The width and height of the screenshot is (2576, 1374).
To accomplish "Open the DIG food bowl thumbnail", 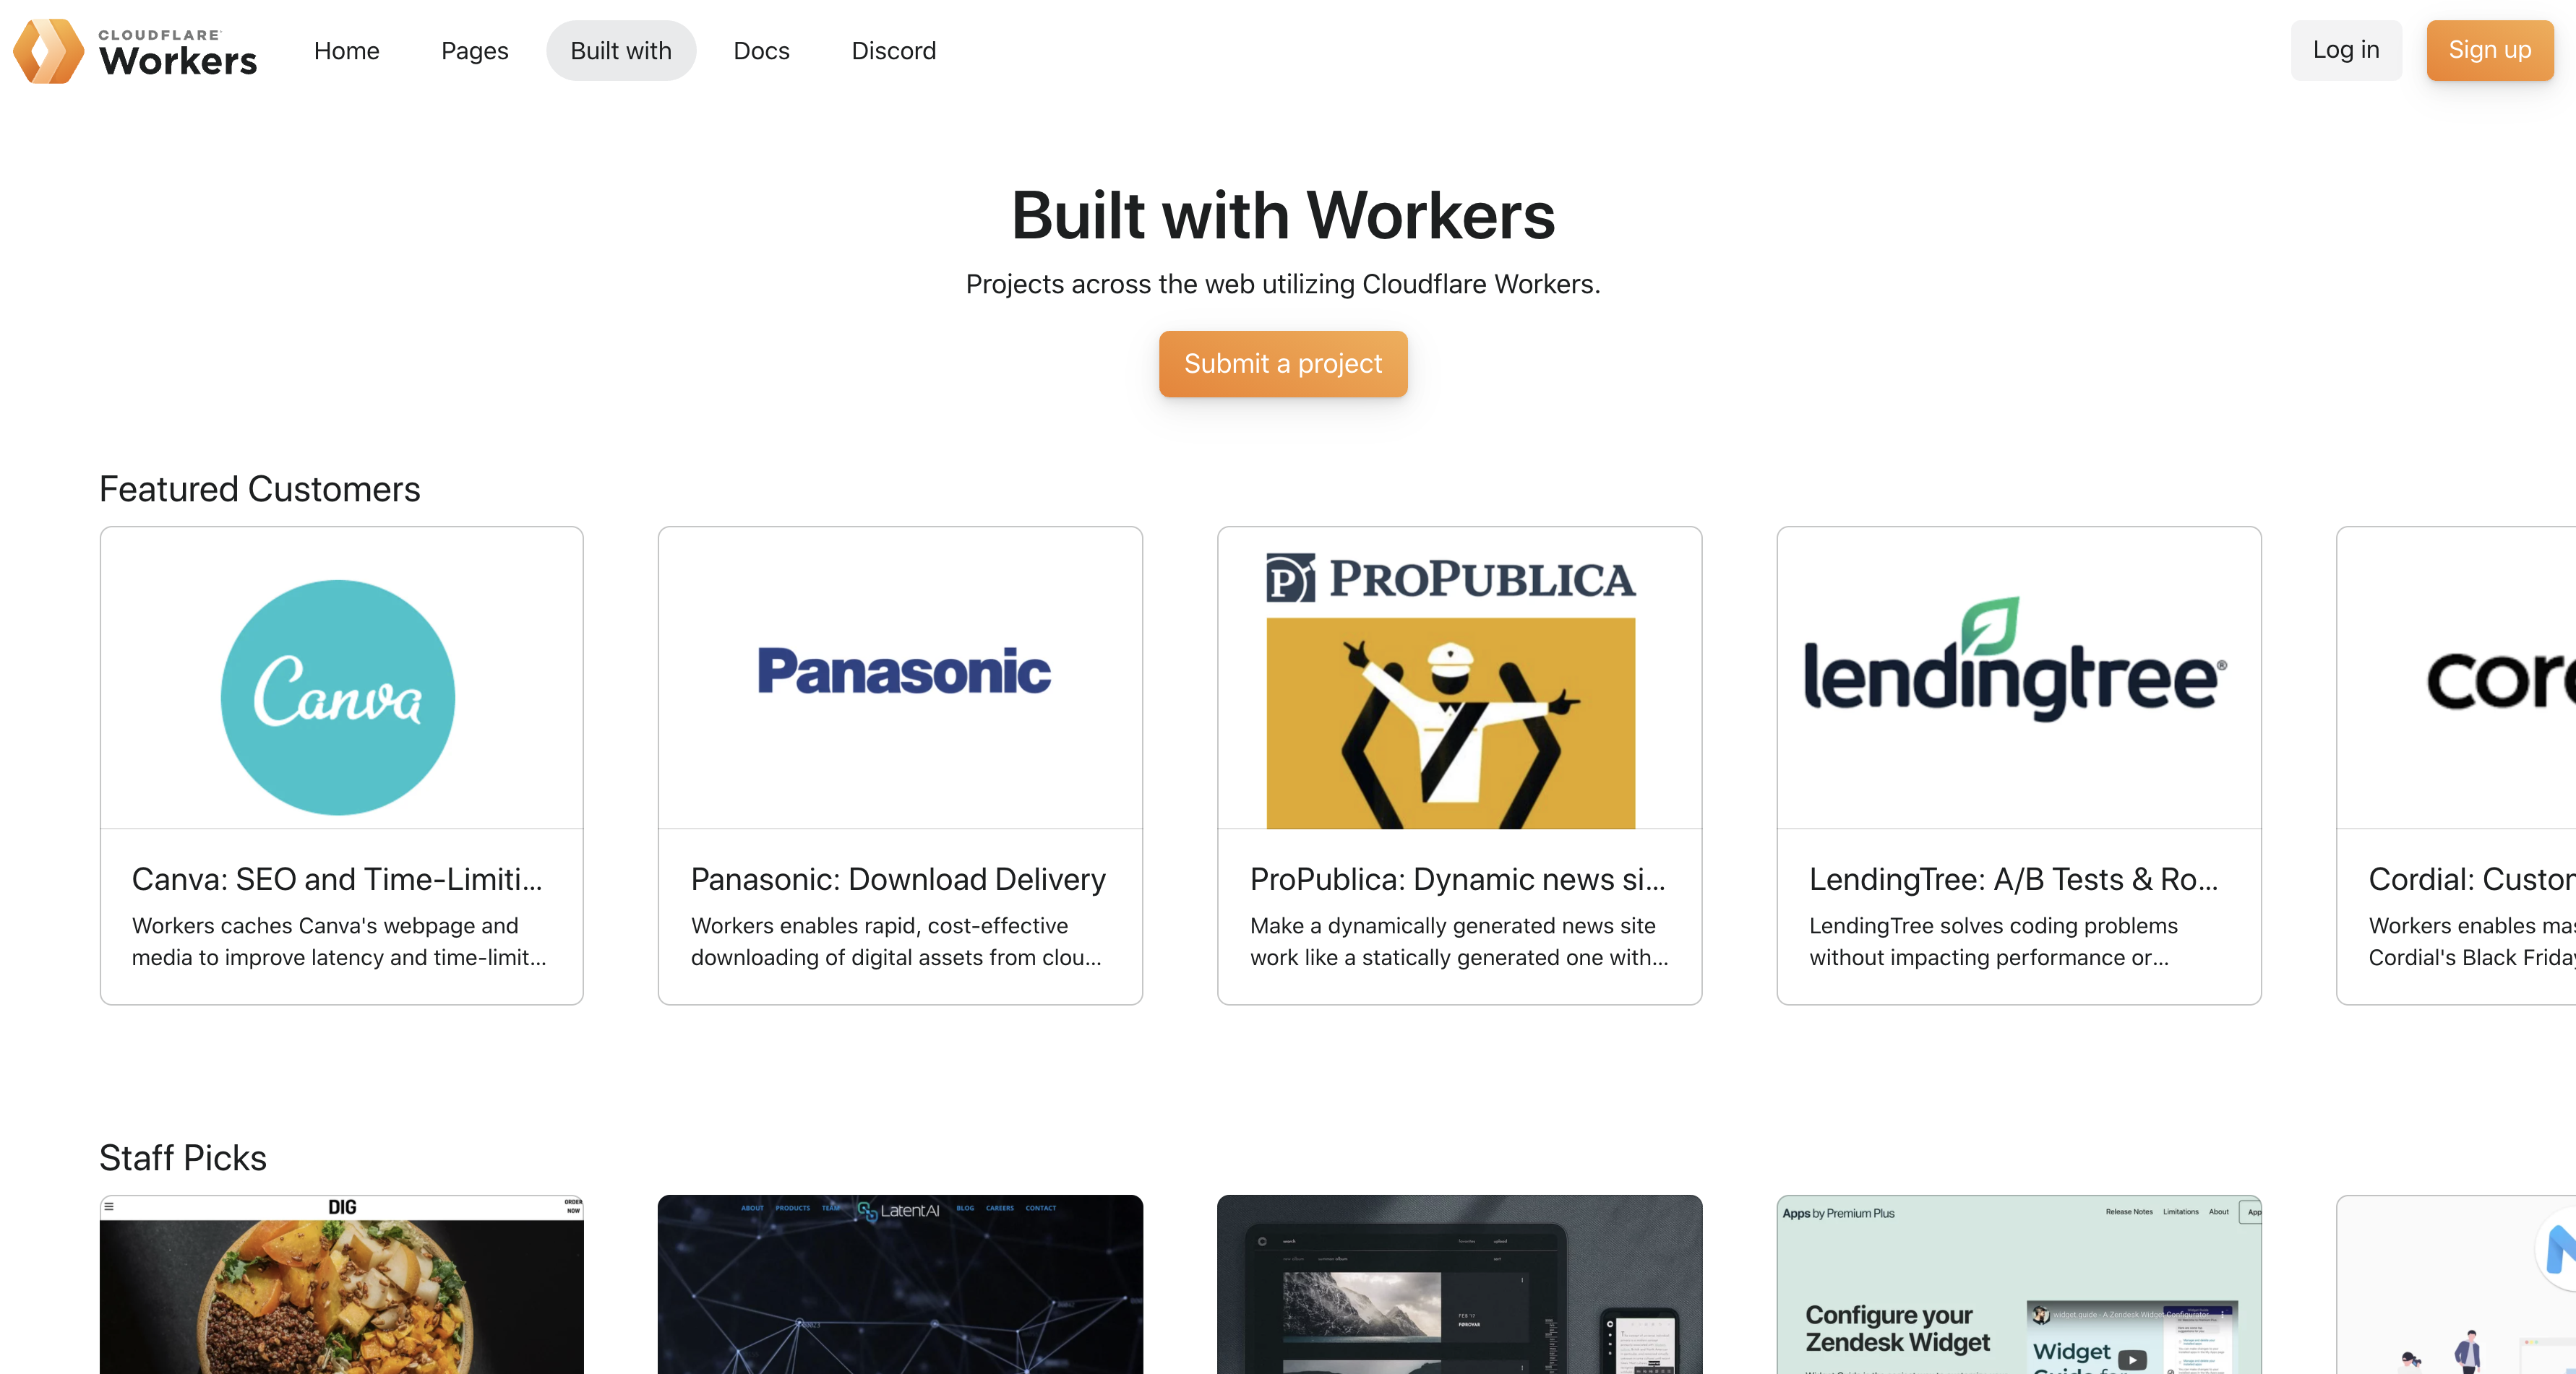I will pyautogui.click(x=341, y=1285).
